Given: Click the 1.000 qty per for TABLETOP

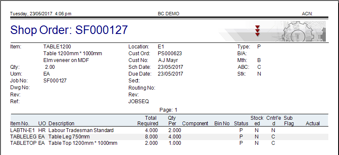Looking at the screenshot, I should pyautogui.click(x=175, y=143).
